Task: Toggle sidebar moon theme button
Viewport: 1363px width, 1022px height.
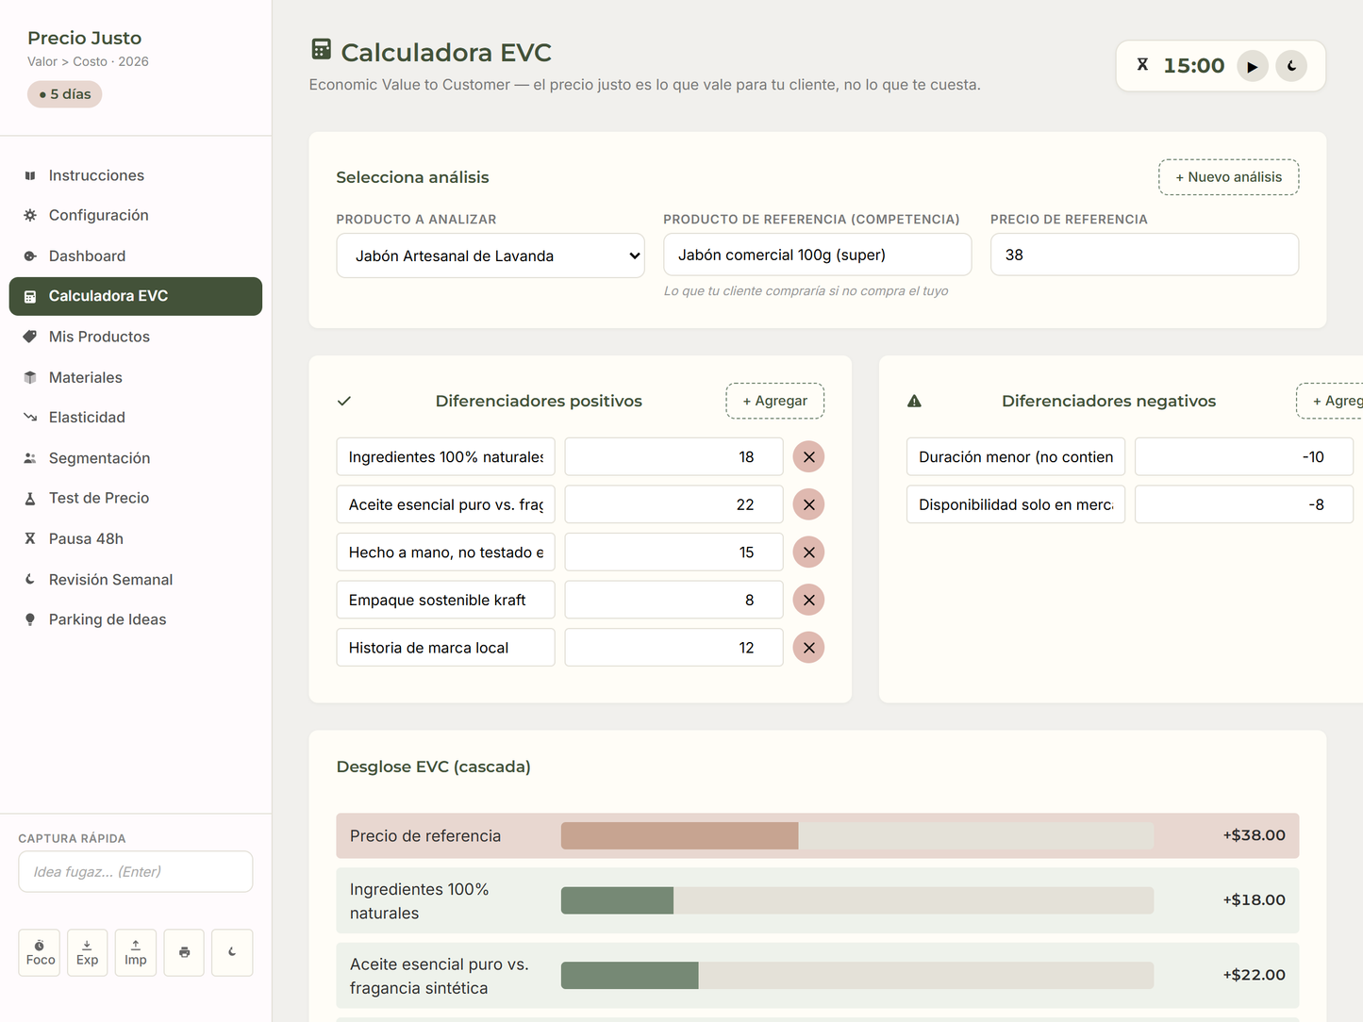Action: 232,952
